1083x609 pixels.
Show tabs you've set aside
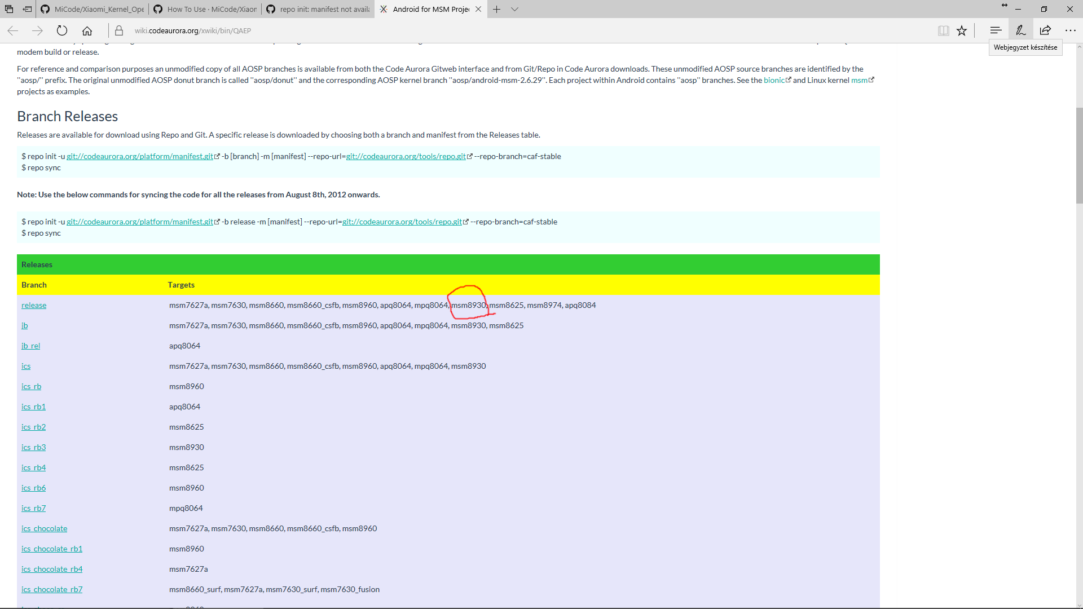coord(8,9)
